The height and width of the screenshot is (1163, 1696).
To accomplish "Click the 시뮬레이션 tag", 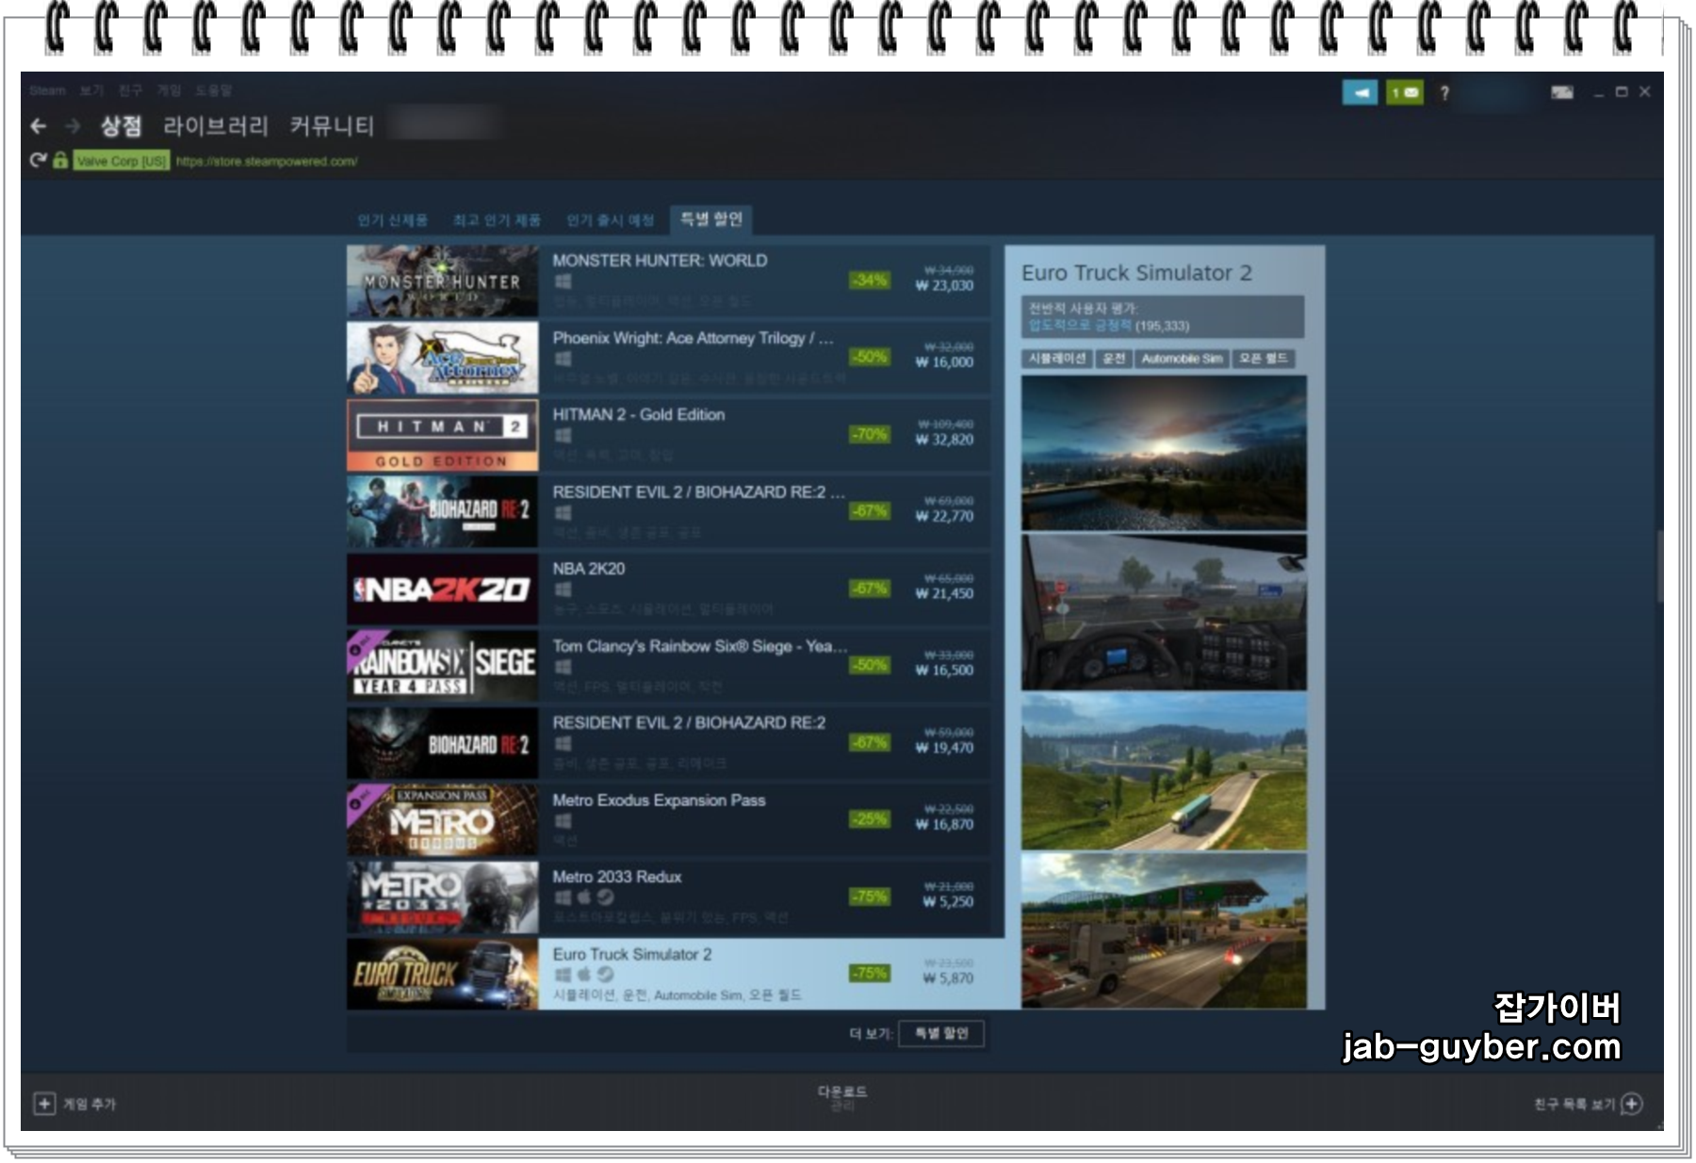I will 1057,359.
